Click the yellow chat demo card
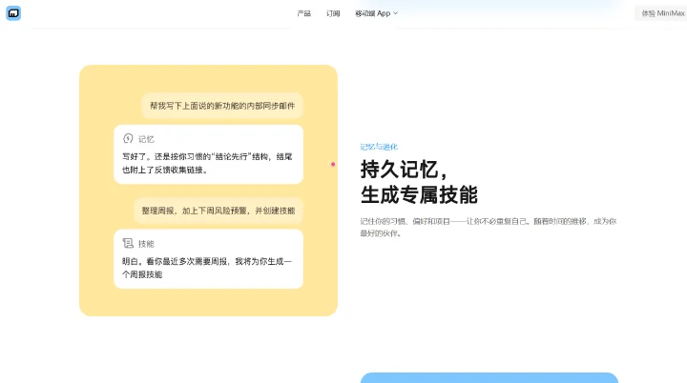 click(209, 191)
